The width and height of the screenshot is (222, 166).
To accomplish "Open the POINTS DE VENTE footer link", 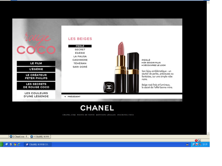I will coord(86,115).
